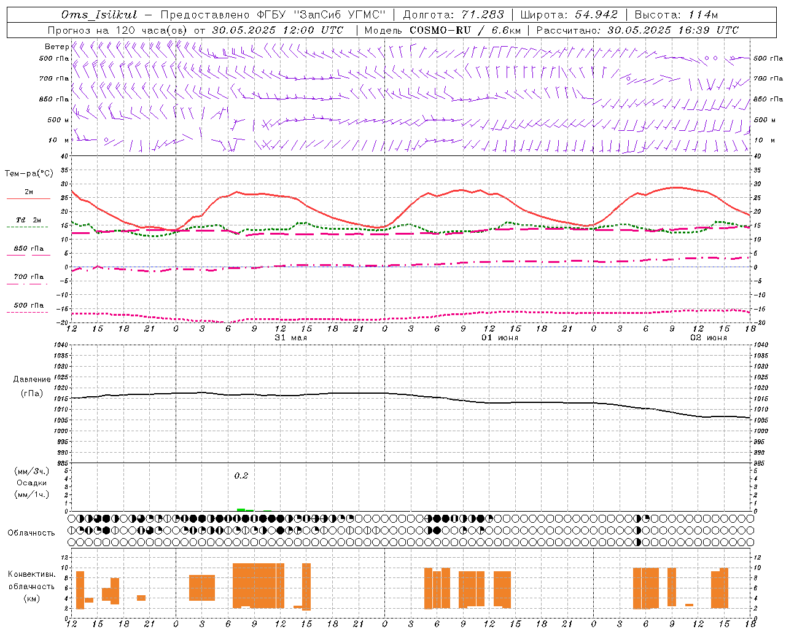Click "Прогноз на 120 часа(ов)" forecast text
This screenshot has width=786, height=629.
[x=119, y=30]
